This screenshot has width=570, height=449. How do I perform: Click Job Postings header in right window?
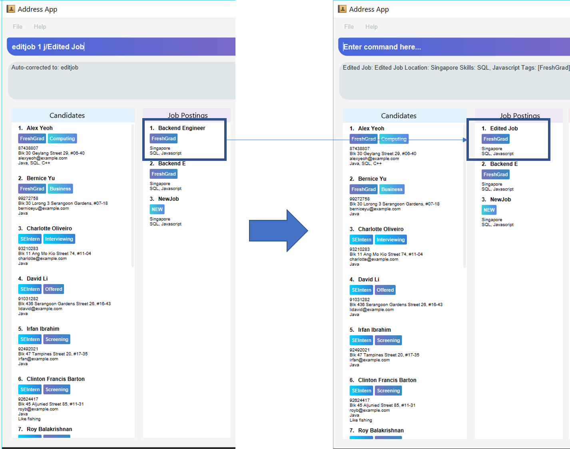(x=520, y=115)
